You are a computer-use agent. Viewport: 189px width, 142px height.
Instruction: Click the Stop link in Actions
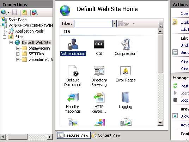click(x=184, y=100)
